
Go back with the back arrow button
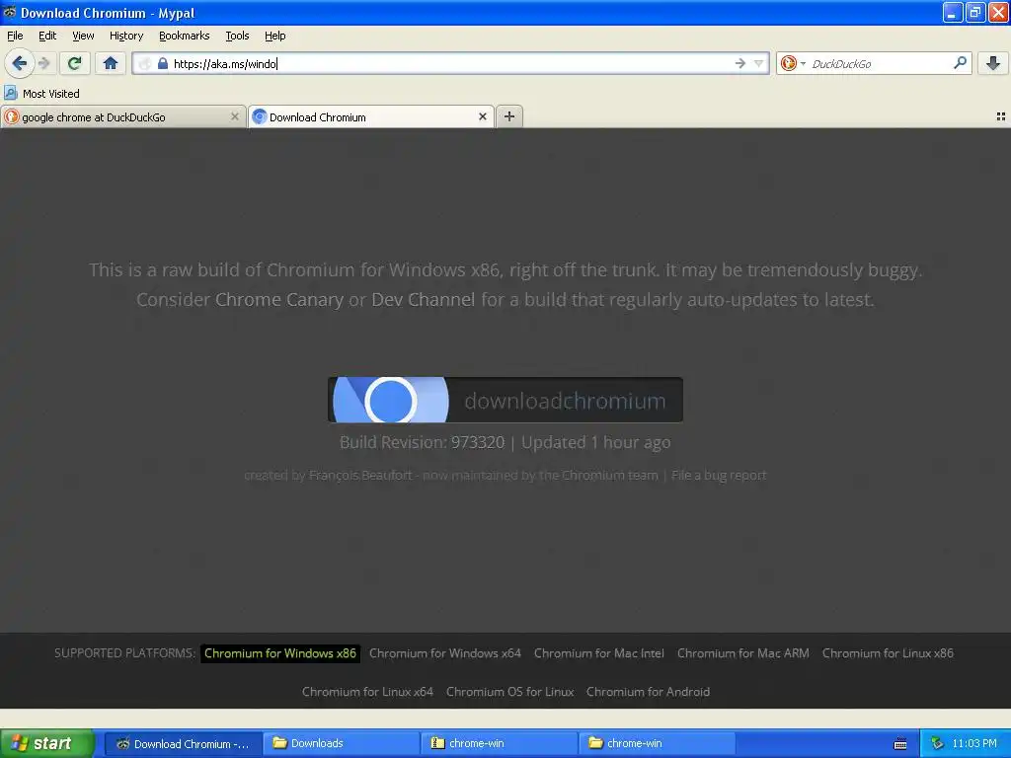[x=20, y=63]
